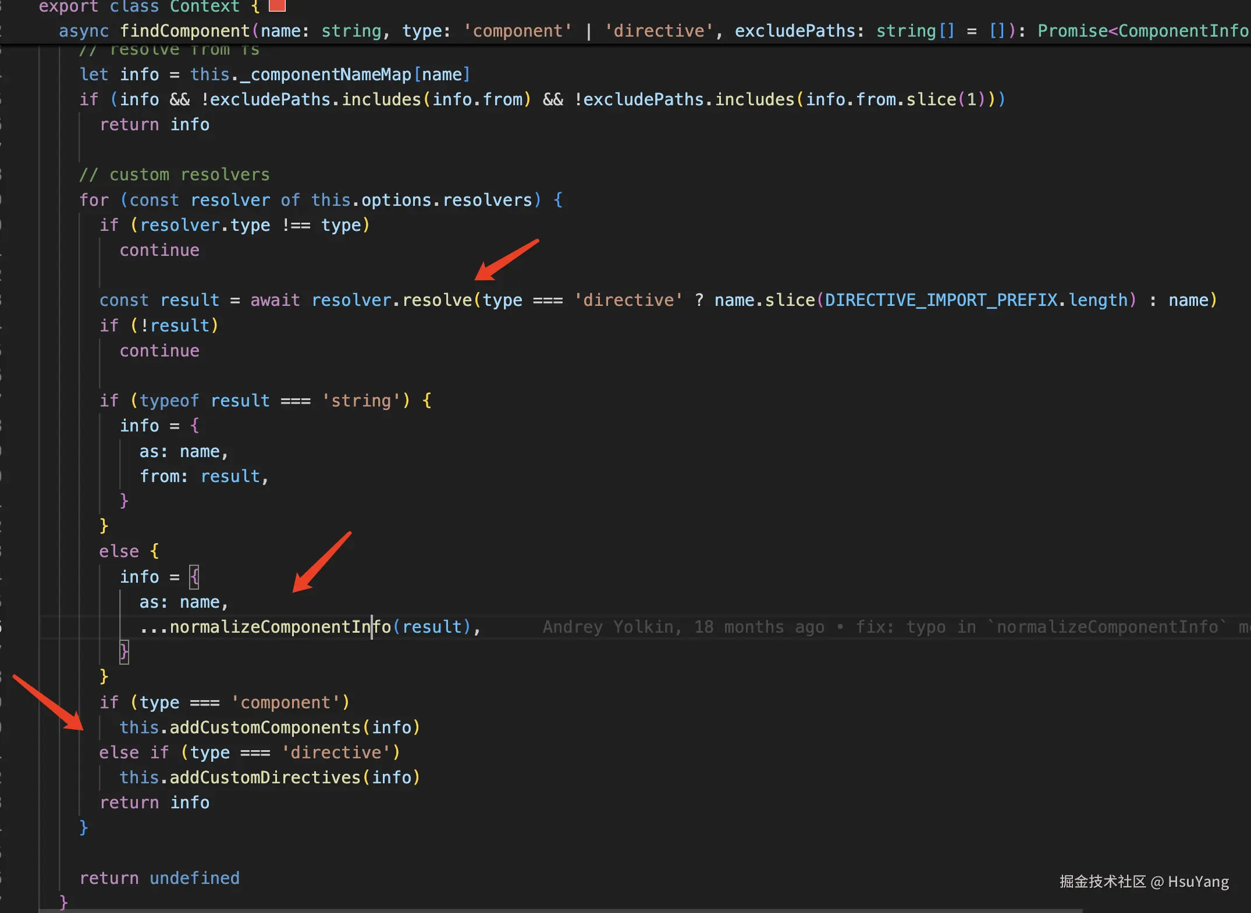Click 'this.options.resolvers' in the for loop
This screenshot has height=913, width=1251.
[x=422, y=200]
